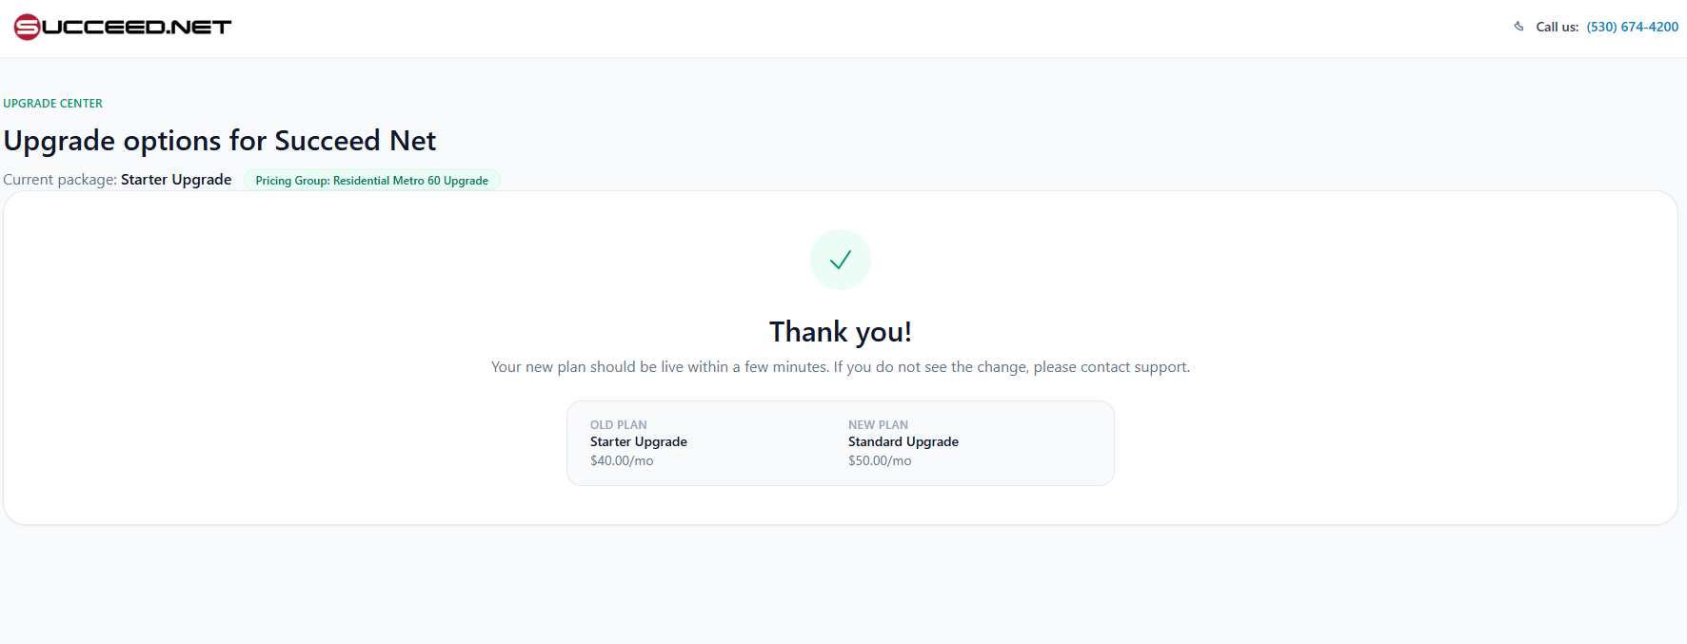
Task: Click the "Call us:" label
Action: (x=1557, y=27)
